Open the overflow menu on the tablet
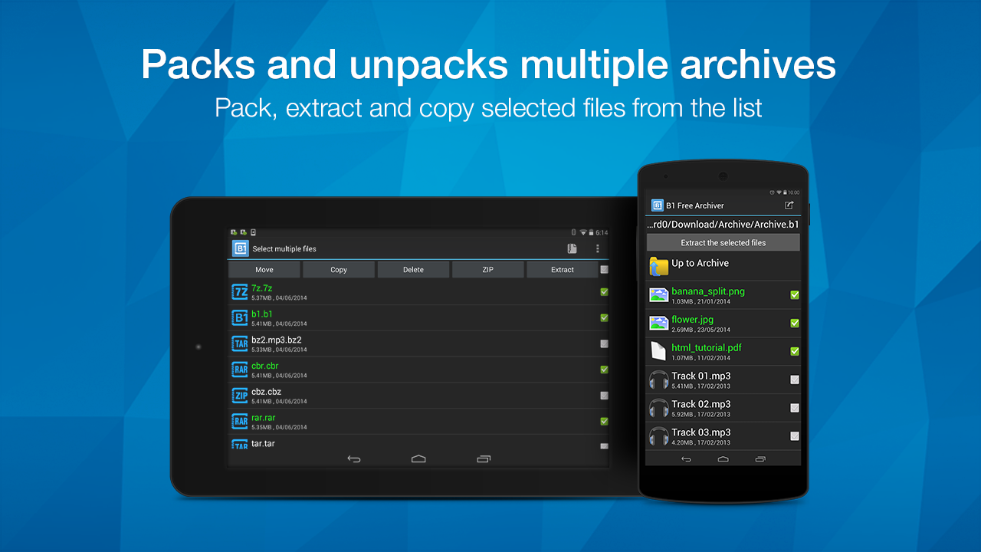 [x=597, y=248]
